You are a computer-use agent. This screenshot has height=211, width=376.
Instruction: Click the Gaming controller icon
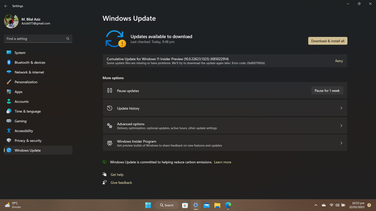pyautogui.click(x=9, y=121)
